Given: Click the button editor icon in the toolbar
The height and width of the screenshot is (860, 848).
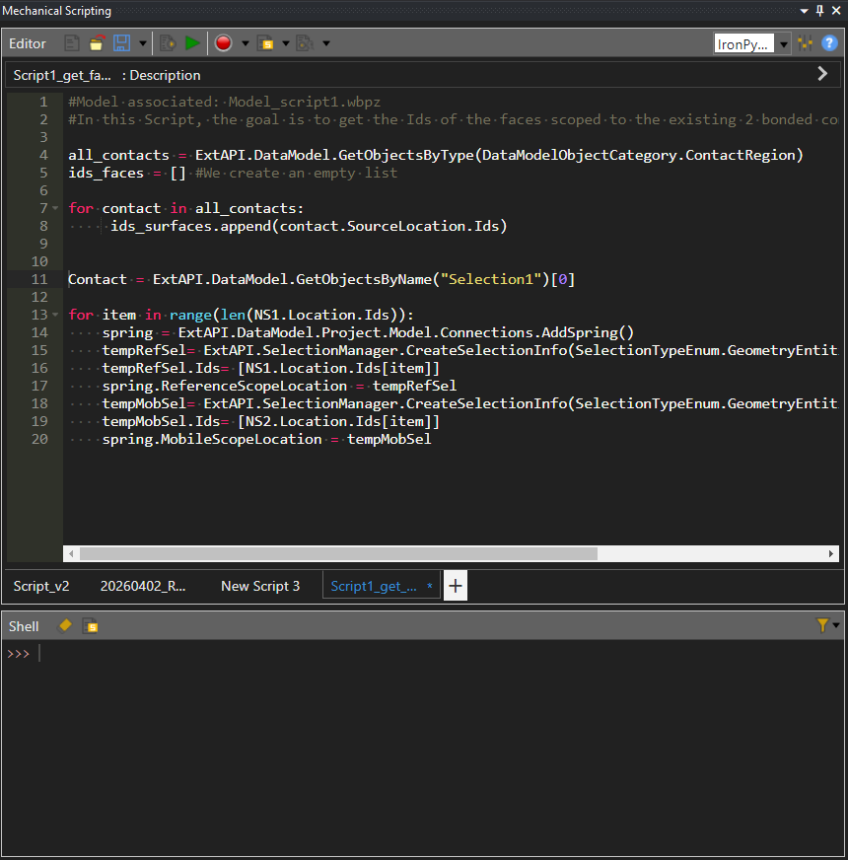Looking at the screenshot, I should (305, 43).
